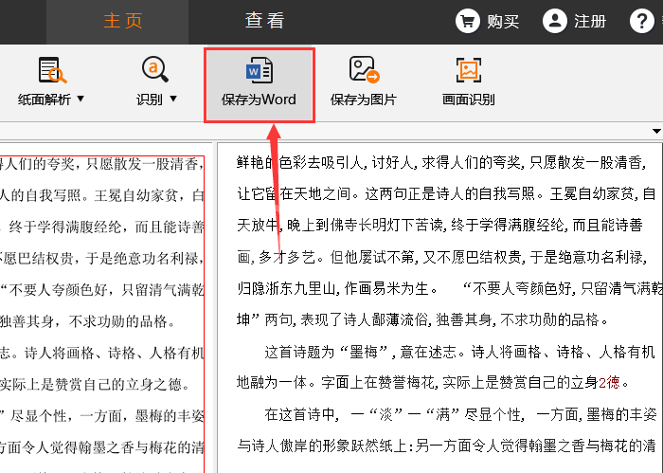663x473 pixels.
Task: Expand the ribbon collapse arrow at right
Action: tap(656, 131)
